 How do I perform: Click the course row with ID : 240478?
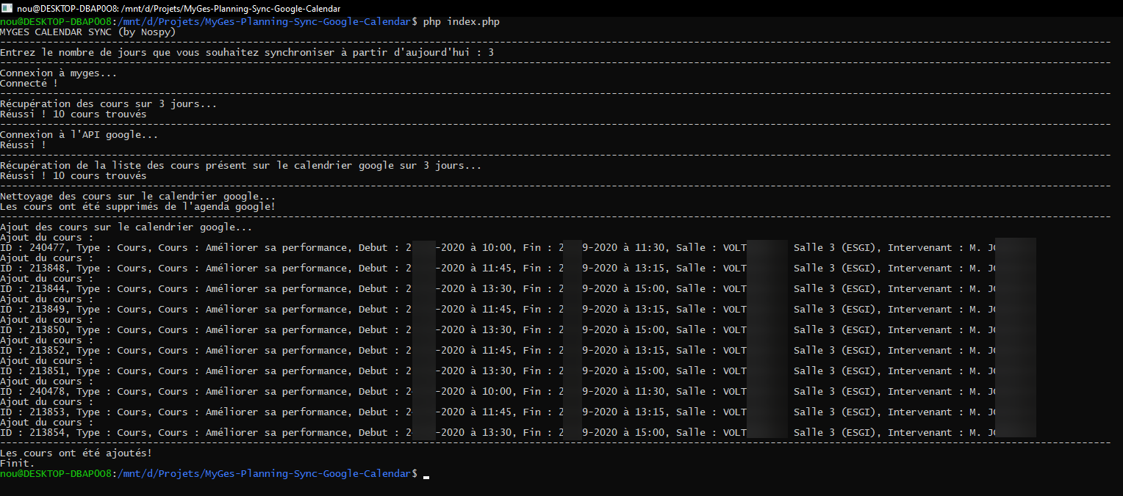click(x=518, y=392)
